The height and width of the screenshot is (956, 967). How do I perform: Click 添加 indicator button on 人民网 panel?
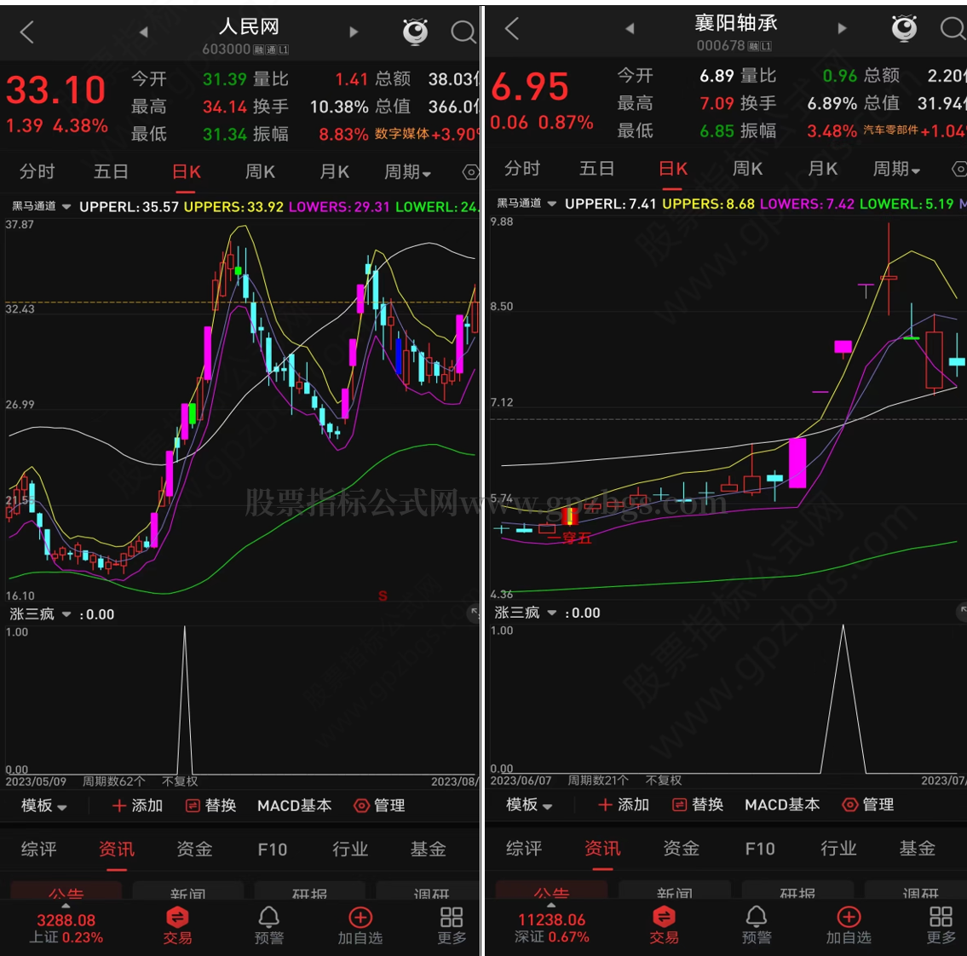pyautogui.click(x=137, y=805)
